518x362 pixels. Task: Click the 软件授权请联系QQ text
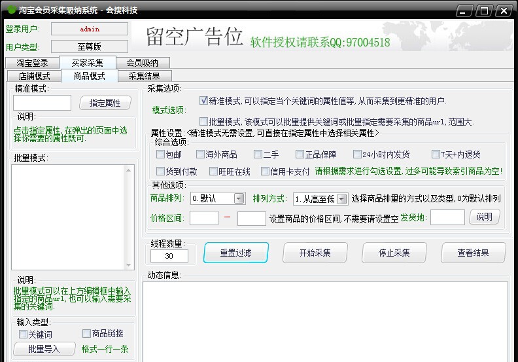point(320,42)
